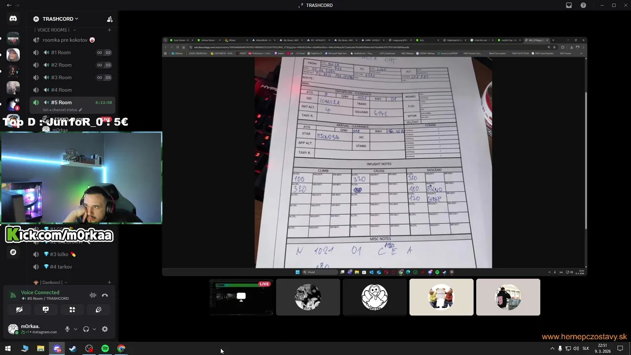Viewport: 631px width, 355px height.
Task: Click the system tray volume icon
Action: 576,349
